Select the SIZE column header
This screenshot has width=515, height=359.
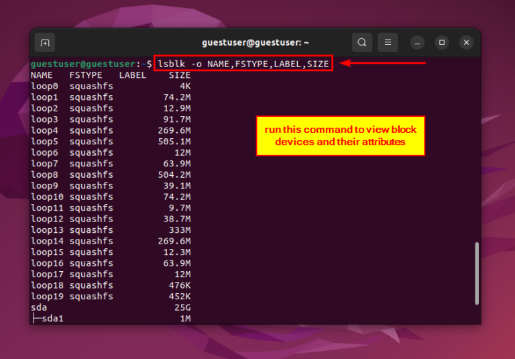click(180, 75)
